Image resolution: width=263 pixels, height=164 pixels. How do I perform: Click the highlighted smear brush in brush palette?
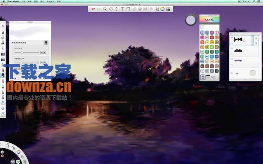3,75
